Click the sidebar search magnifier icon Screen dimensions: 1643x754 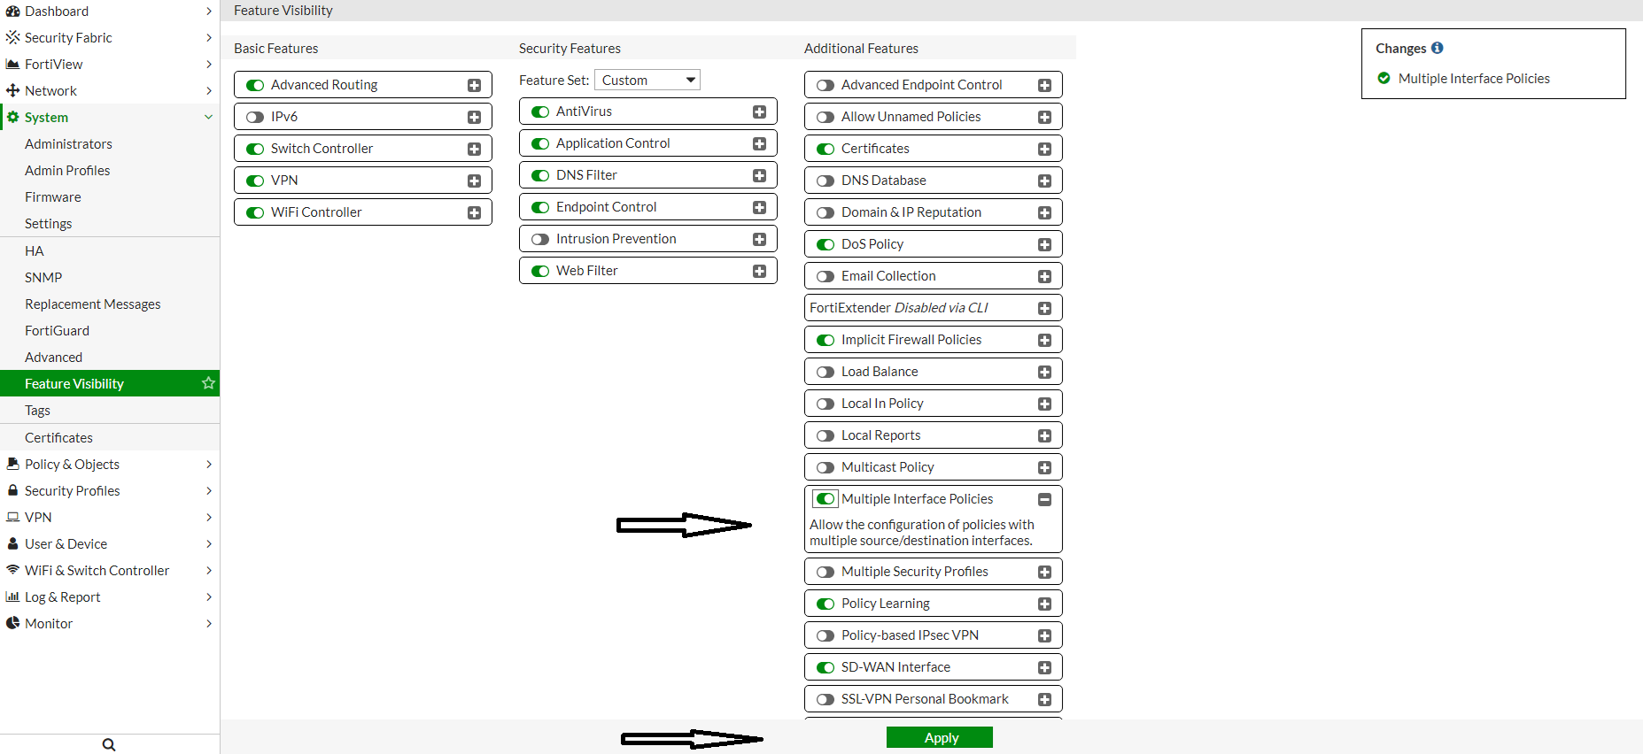[x=109, y=744]
